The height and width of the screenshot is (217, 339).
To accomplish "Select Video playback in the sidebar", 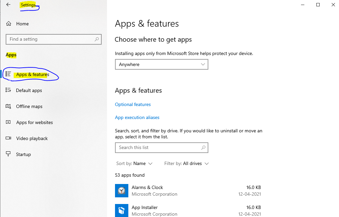I will point(32,138).
